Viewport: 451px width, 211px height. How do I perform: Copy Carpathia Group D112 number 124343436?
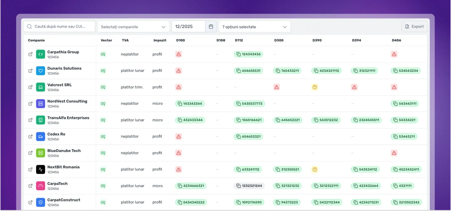click(248, 54)
